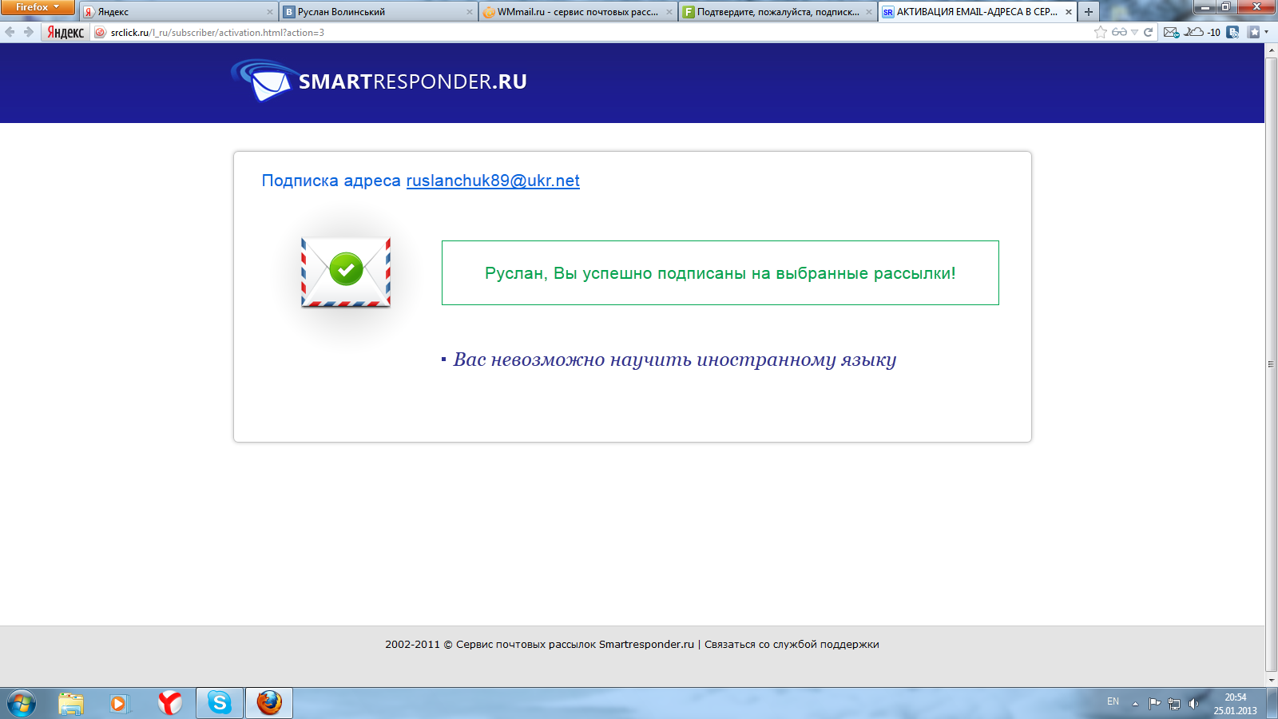The height and width of the screenshot is (719, 1278).
Task: Click the weather -10 toolbar widget
Action: click(x=1202, y=32)
